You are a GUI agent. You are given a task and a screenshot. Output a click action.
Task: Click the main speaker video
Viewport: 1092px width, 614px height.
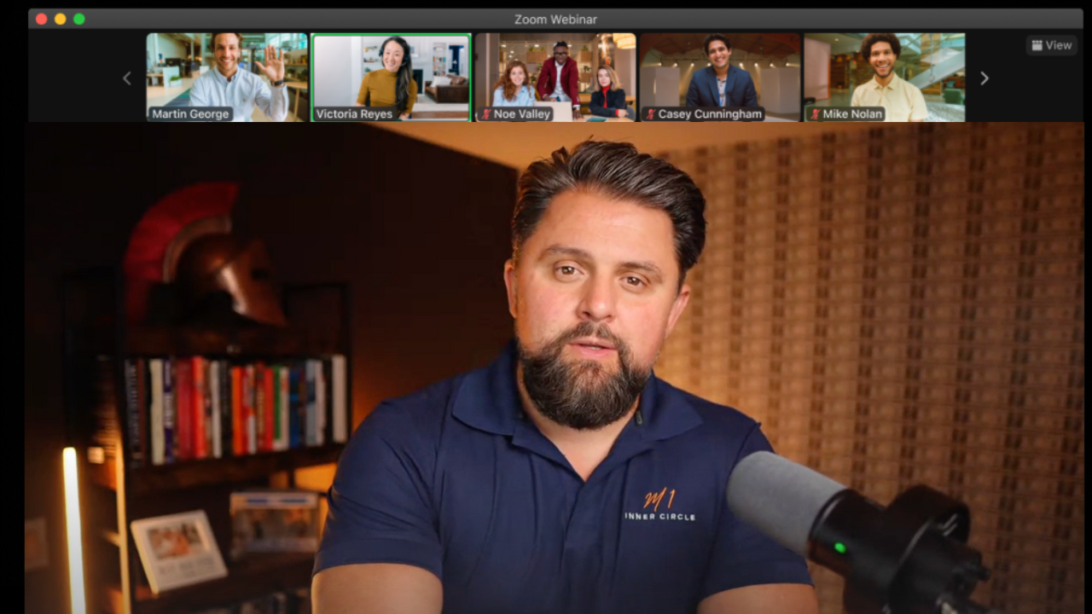pos(555,368)
